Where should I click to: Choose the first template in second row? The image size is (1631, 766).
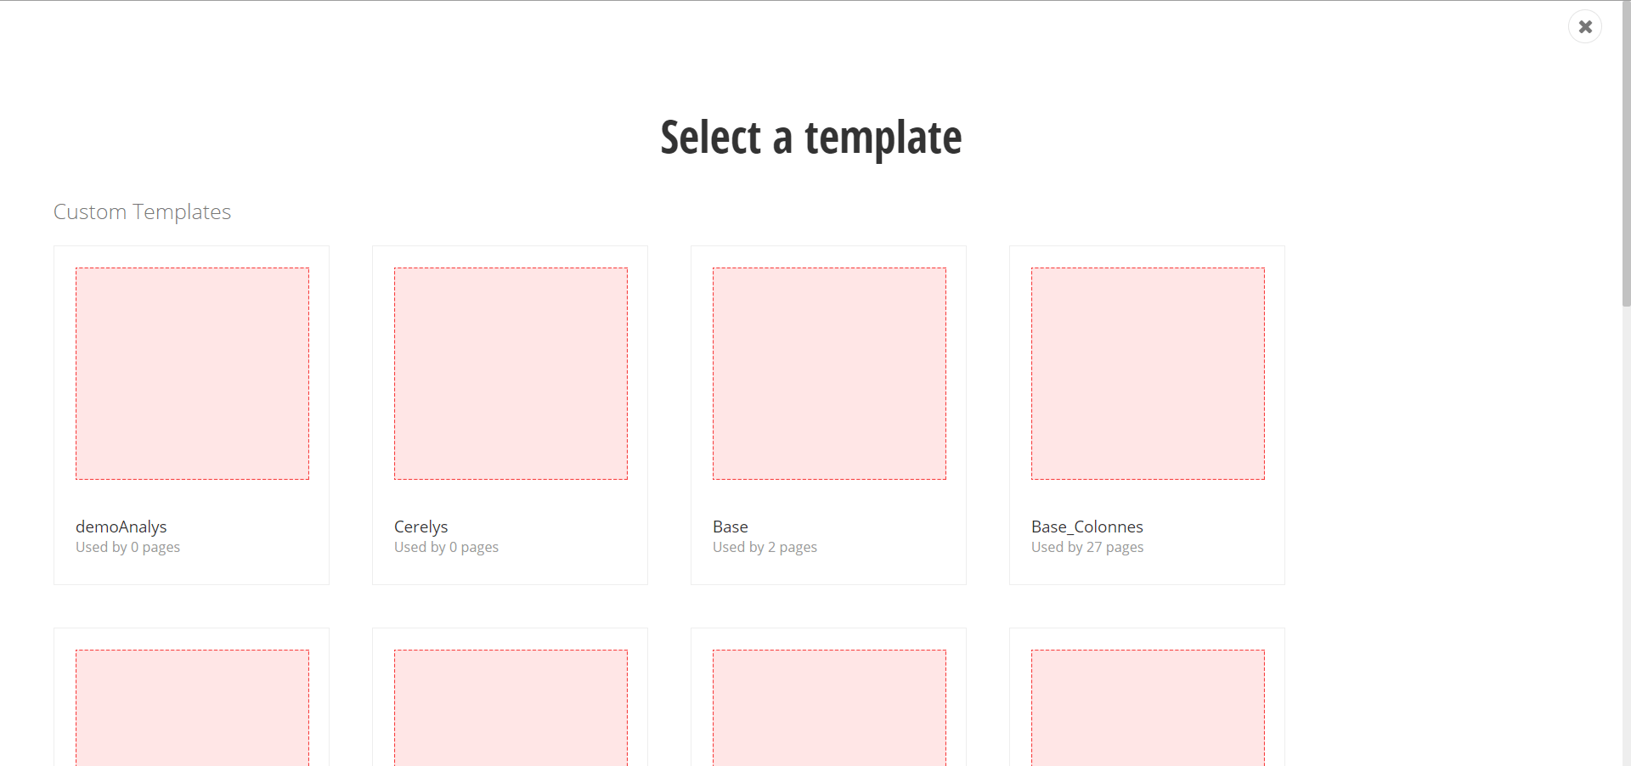click(x=192, y=707)
